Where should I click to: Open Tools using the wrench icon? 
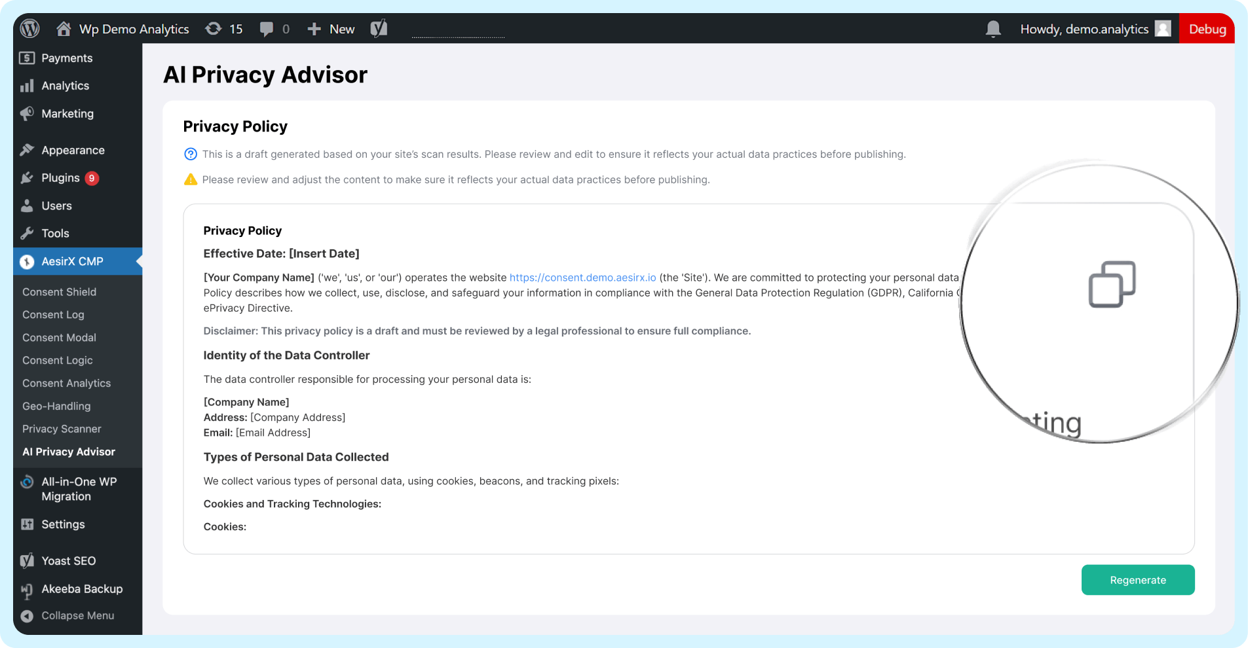click(27, 233)
